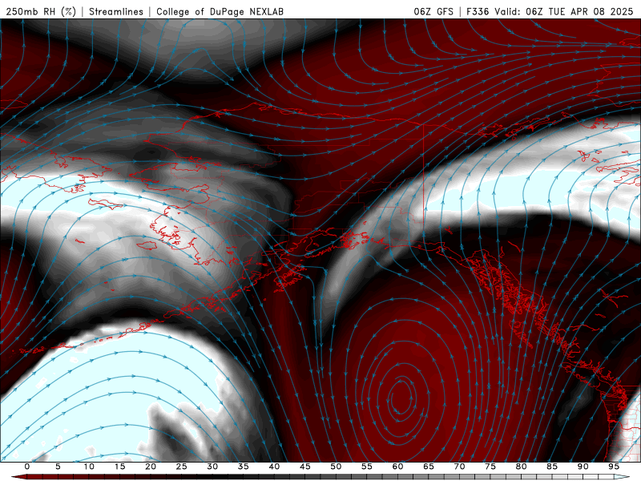The image size is (641, 481).
Task: Click "College of DuPage NEXLAB" header text
Action: coord(220,11)
